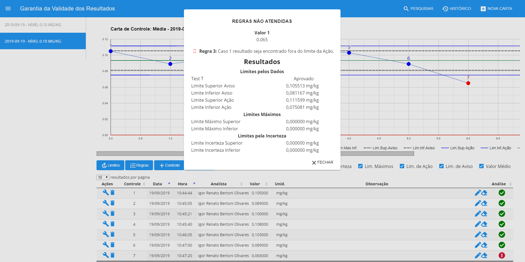Toggle the Lim. Máximos checkbox

point(360,166)
